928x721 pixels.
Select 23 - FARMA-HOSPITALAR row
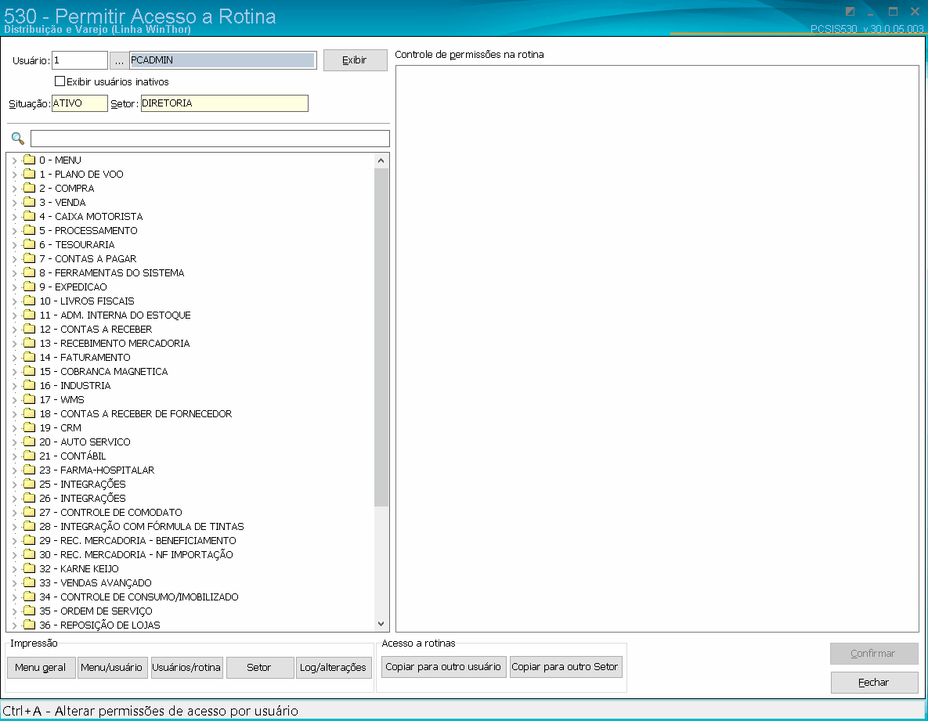pyautogui.click(x=96, y=470)
